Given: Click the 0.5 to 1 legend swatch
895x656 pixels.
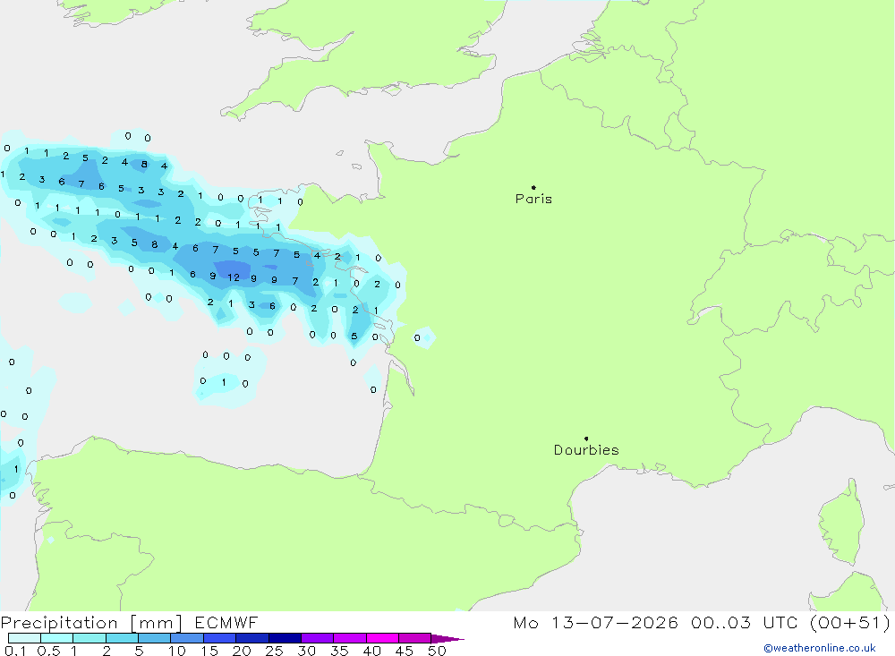Looking at the screenshot, I should [57, 638].
